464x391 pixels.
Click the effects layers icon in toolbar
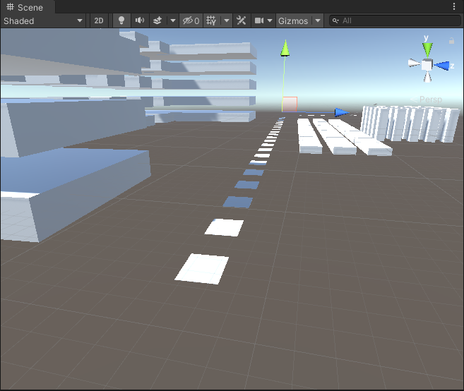click(157, 21)
